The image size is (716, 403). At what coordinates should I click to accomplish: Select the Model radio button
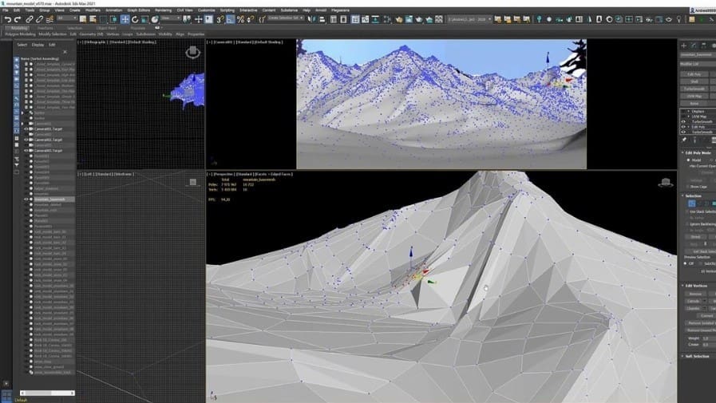pyautogui.click(x=689, y=160)
